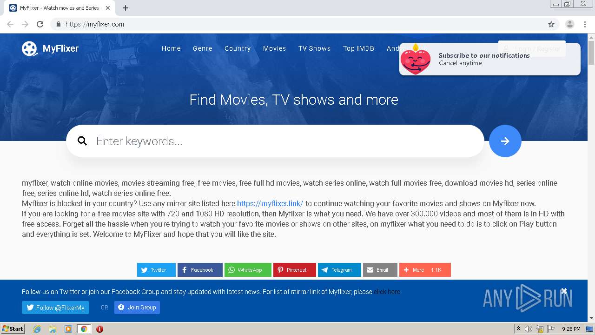Share on Pinterest button
595x335 pixels.
coord(295,270)
